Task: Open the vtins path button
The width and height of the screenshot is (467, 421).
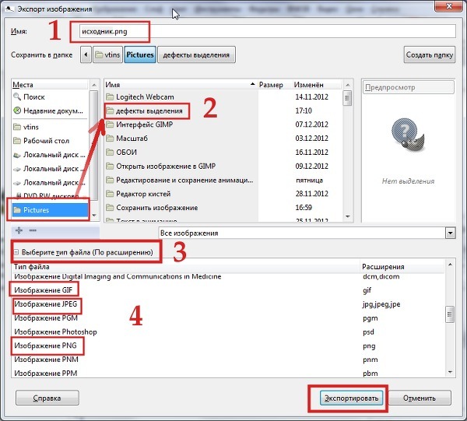Action: click(107, 54)
